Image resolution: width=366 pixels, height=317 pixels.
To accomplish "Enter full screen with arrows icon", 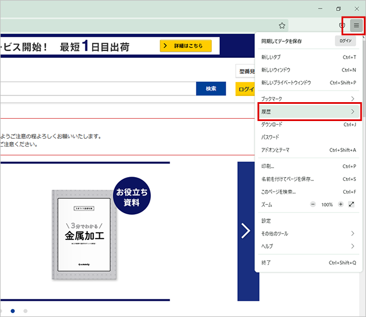I will click(352, 204).
